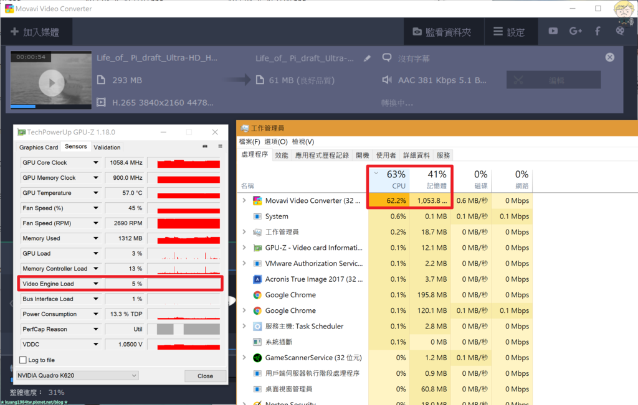Click the VMware Authorization Service icon

tap(257, 263)
